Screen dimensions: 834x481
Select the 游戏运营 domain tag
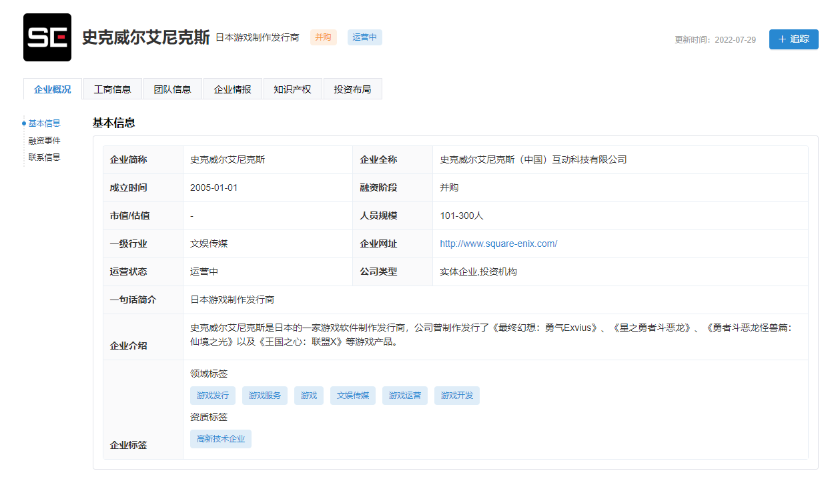405,396
